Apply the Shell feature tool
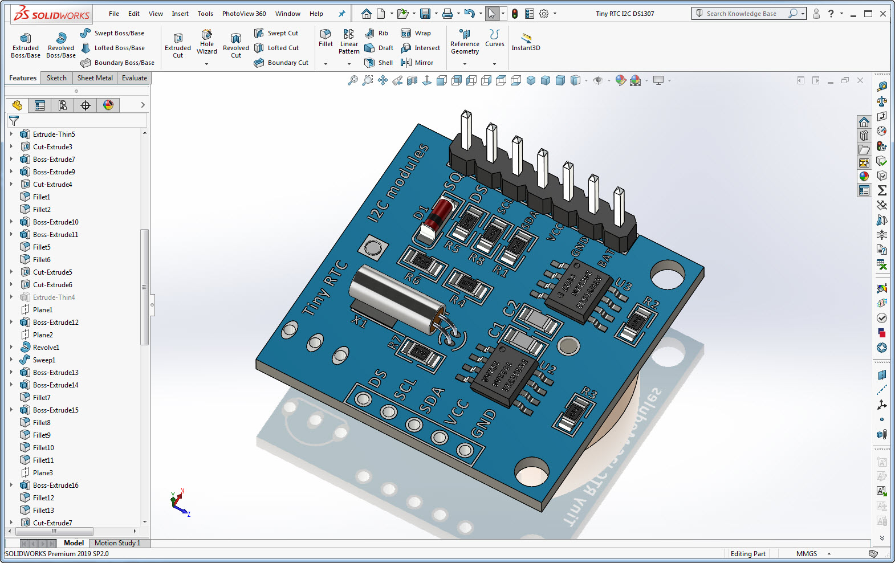Viewport: 895px width, 563px height. (379, 63)
